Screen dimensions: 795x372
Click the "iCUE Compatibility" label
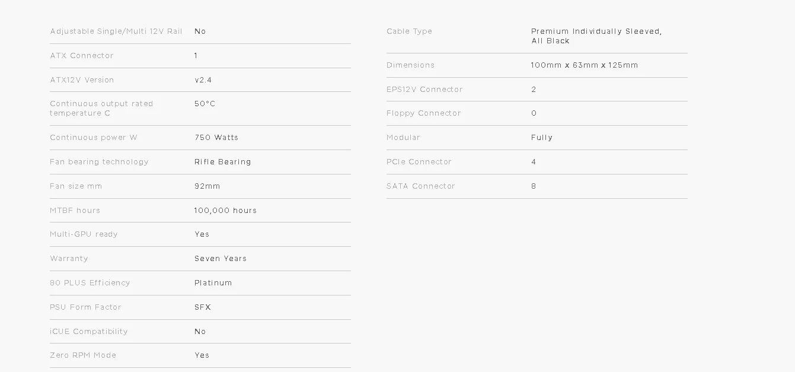(89, 332)
